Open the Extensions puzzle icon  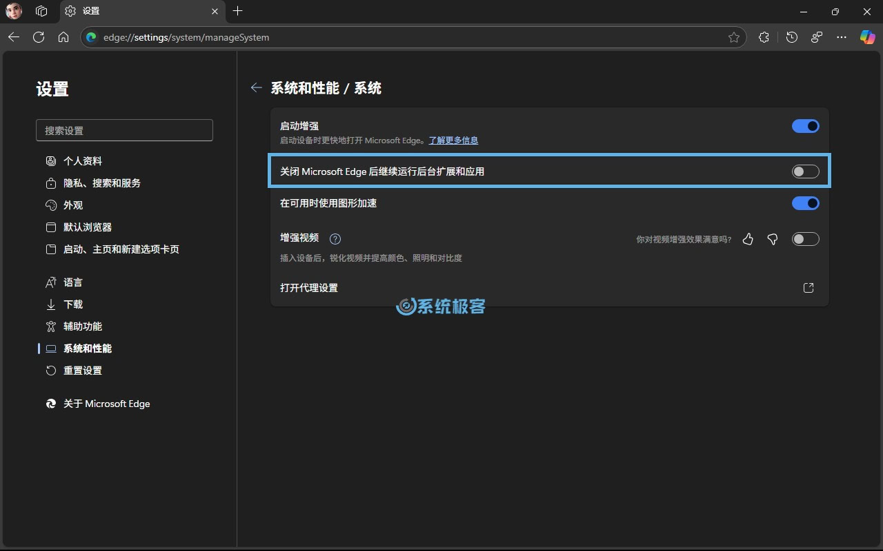click(764, 37)
